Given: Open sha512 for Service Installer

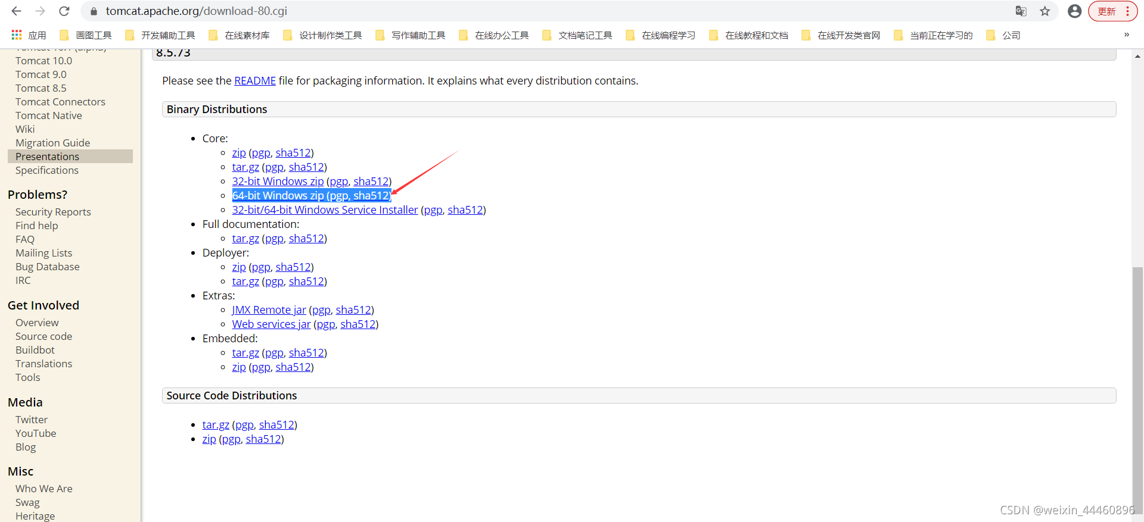Looking at the screenshot, I should [465, 210].
